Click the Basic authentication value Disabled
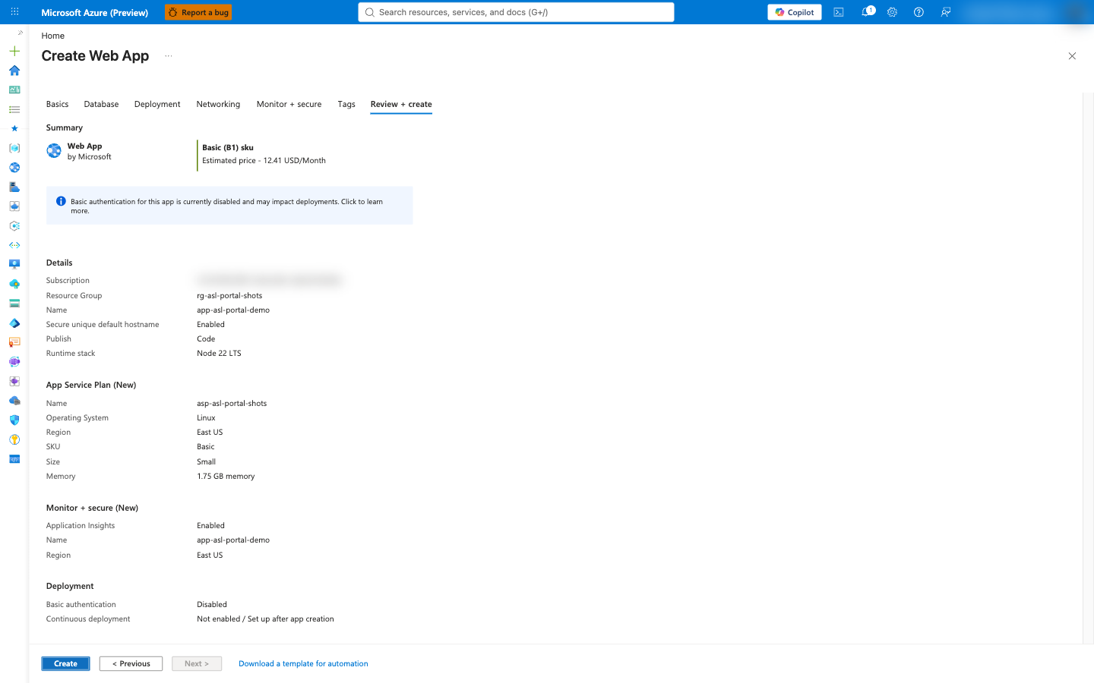 click(x=212, y=604)
